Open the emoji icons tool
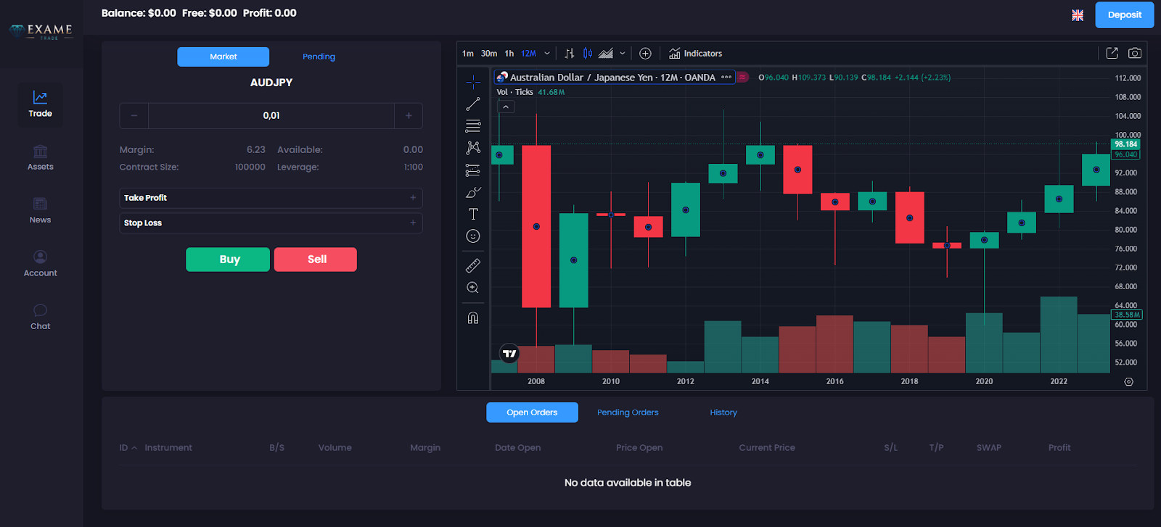The width and height of the screenshot is (1161, 527). pyautogui.click(x=473, y=236)
